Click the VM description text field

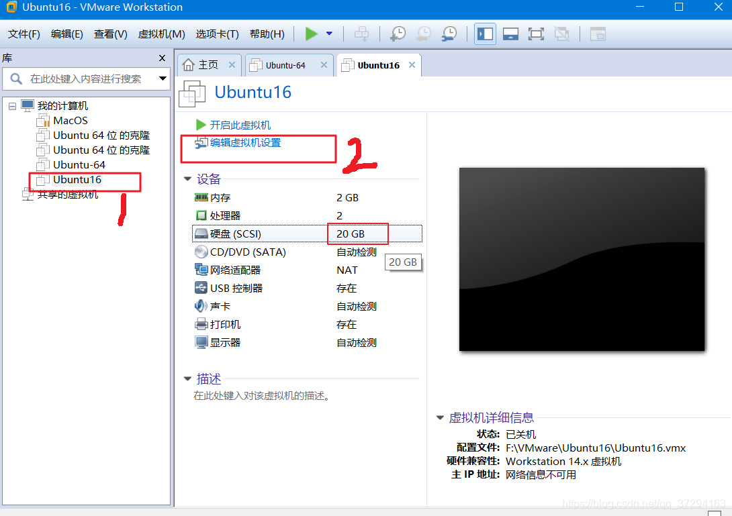coord(263,396)
